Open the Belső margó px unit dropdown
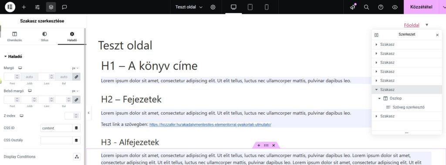This screenshot has width=446, height=165. pyautogui.click(x=75, y=91)
